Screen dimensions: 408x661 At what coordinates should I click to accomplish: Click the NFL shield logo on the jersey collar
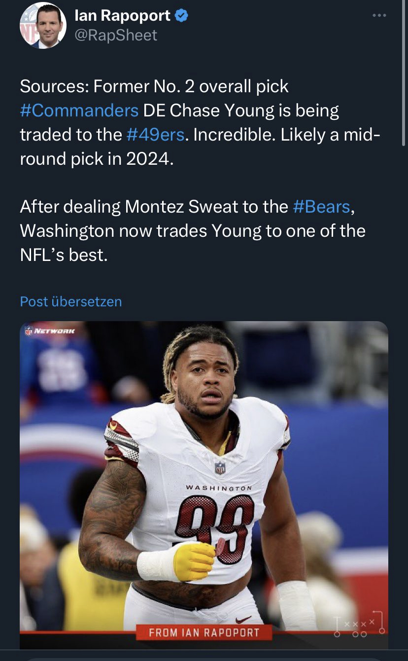pyautogui.click(x=220, y=468)
